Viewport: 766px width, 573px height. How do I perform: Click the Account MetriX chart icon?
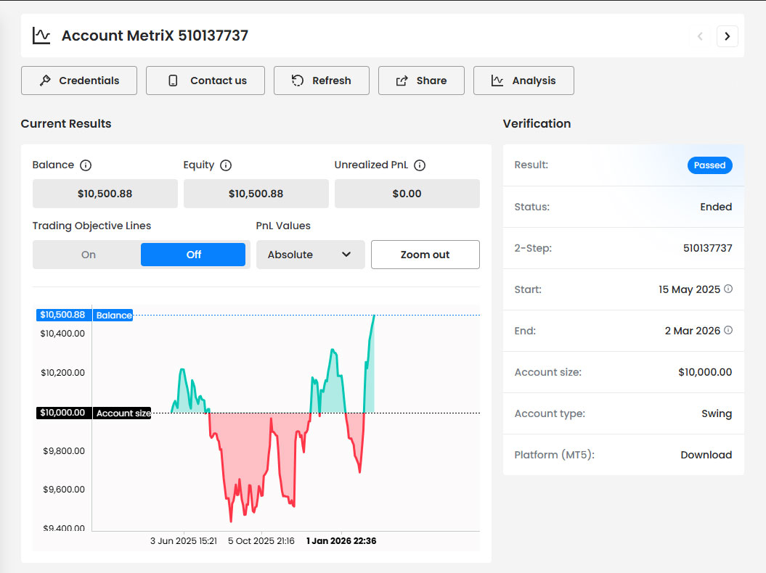coord(41,36)
